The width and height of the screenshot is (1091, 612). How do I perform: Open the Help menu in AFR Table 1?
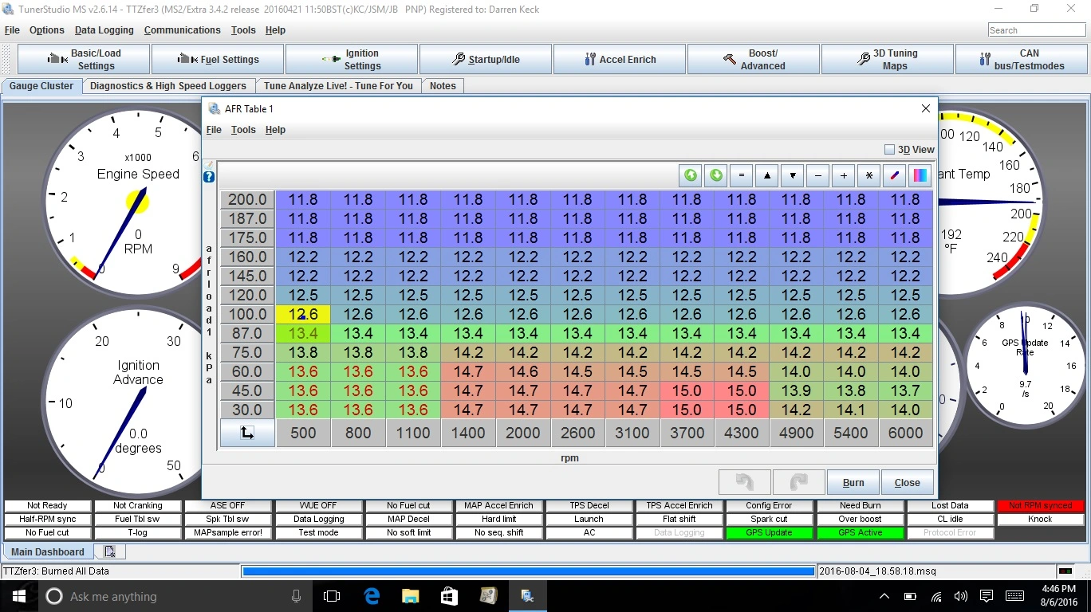coord(275,130)
